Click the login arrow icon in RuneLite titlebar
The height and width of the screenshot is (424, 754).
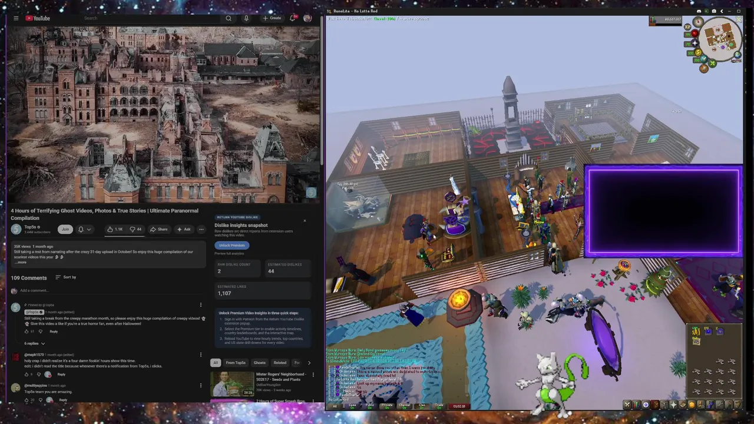click(x=706, y=11)
